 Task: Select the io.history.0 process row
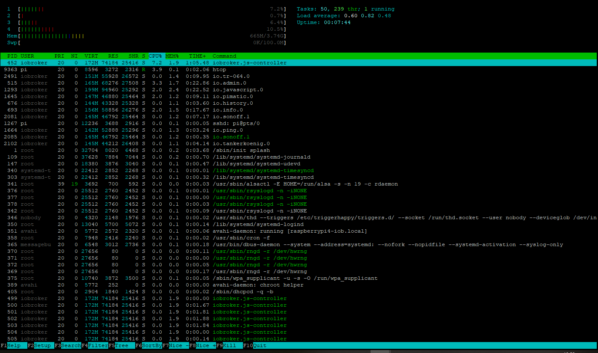(x=299, y=103)
